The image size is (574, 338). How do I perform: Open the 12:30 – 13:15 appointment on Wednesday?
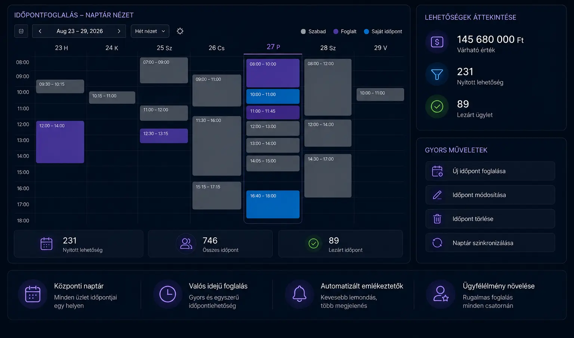[164, 136]
